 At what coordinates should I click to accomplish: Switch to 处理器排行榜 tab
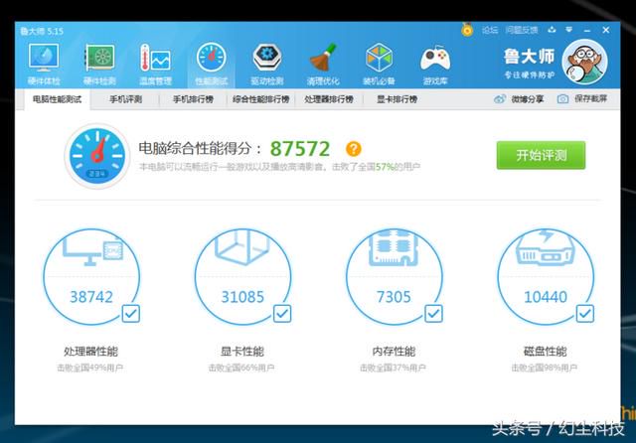coord(329,99)
